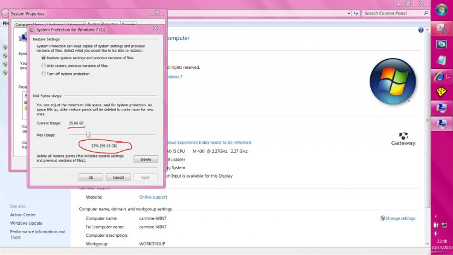Click the Current Usage value 25.86 GB
Image resolution: width=453 pixels, height=255 pixels.
[76, 123]
